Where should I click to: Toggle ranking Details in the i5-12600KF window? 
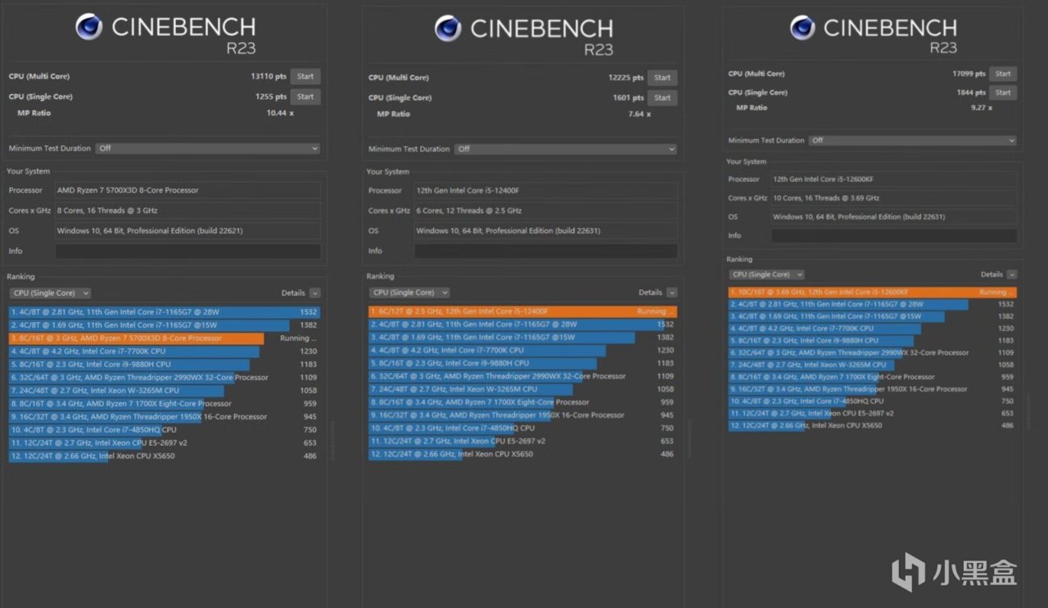click(1012, 275)
